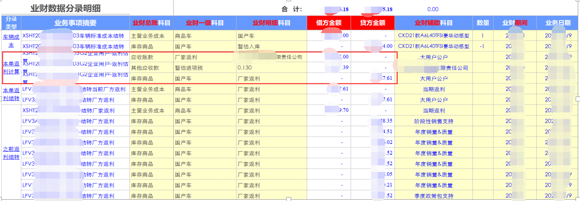Open the 车辆成本 entry type link

coord(11,41)
